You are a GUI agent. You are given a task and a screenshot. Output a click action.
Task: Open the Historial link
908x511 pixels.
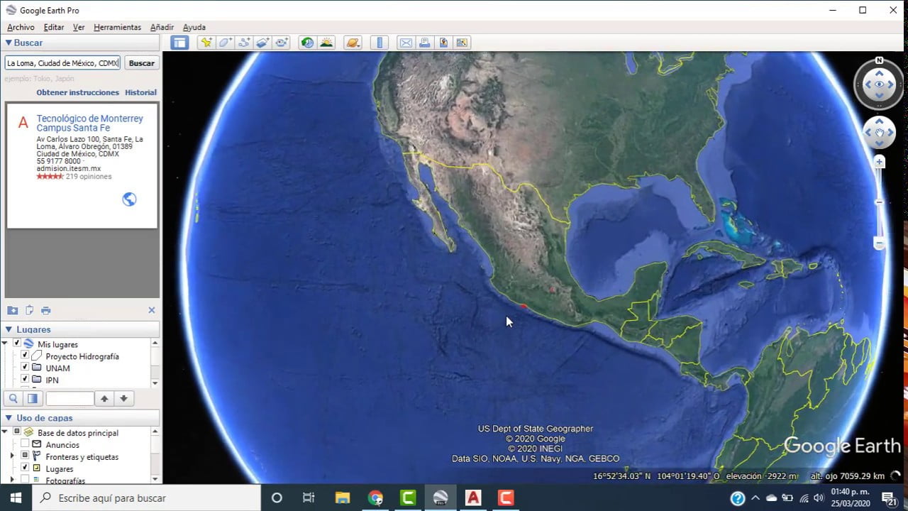(141, 92)
